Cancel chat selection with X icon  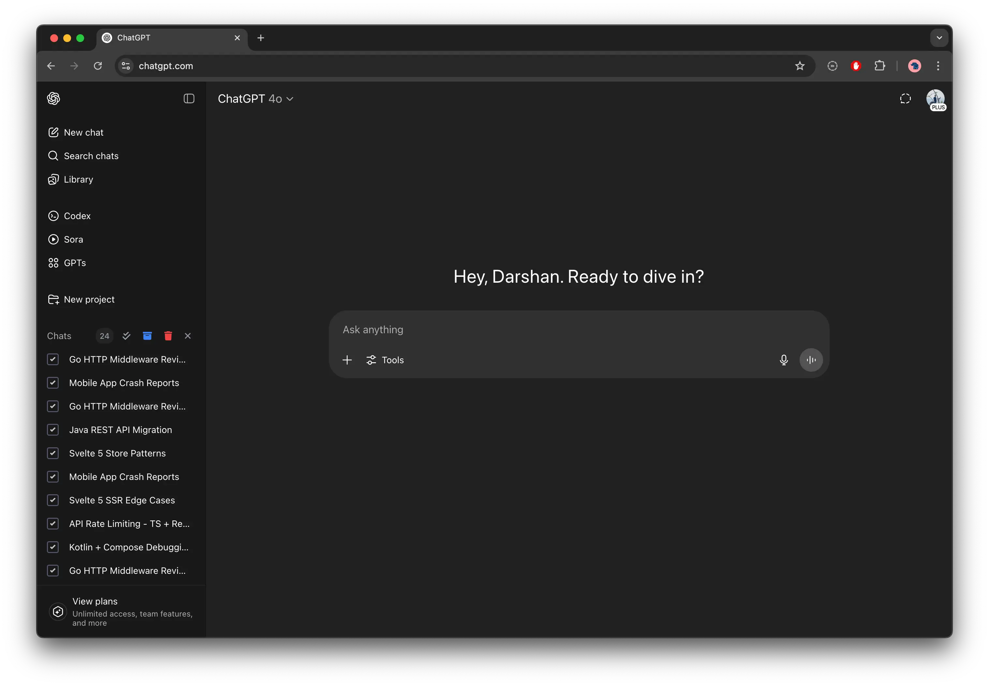tap(188, 336)
